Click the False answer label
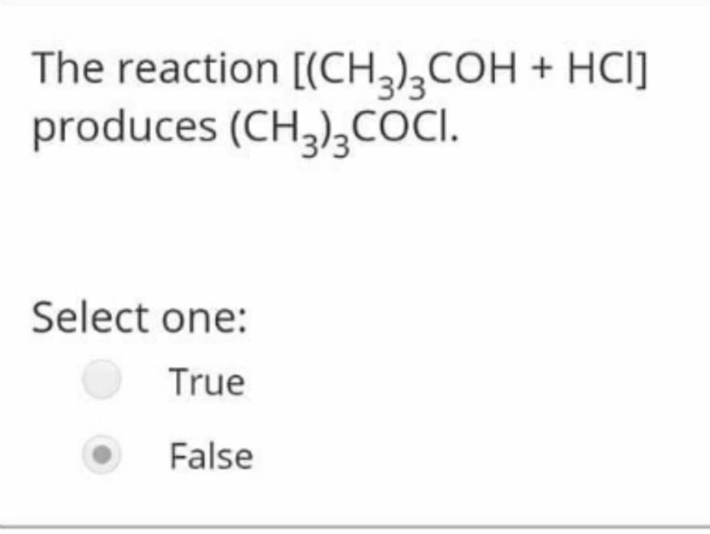 click(x=211, y=455)
